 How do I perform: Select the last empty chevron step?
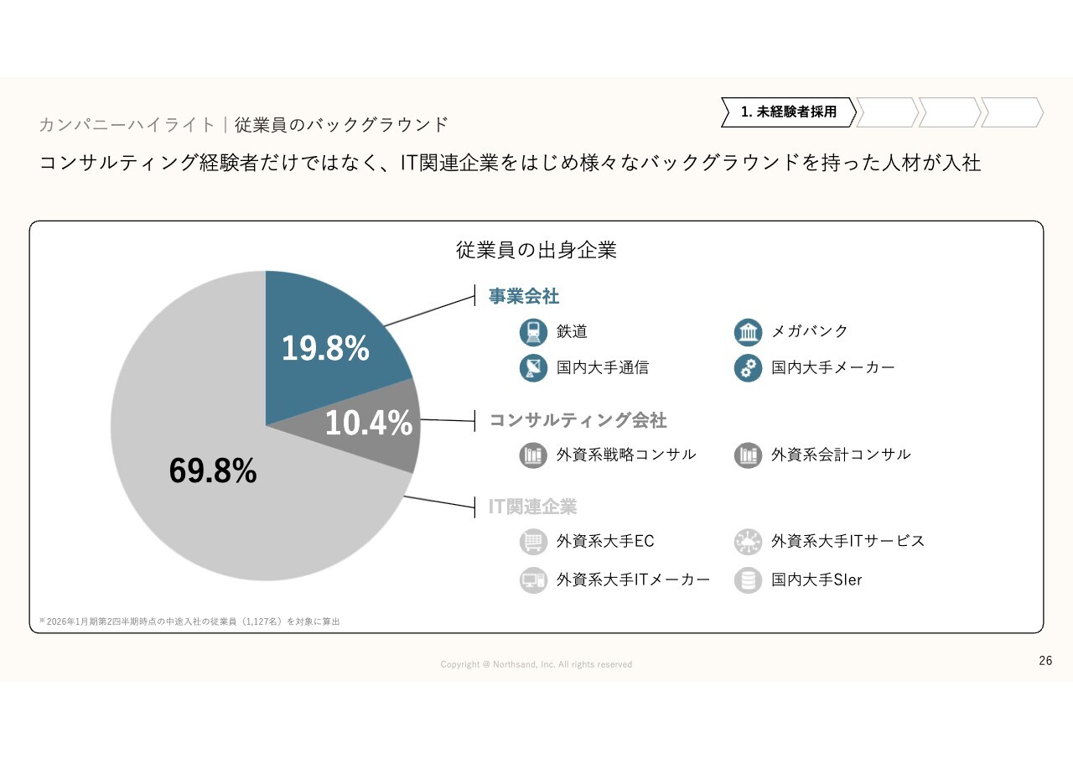click(1012, 112)
